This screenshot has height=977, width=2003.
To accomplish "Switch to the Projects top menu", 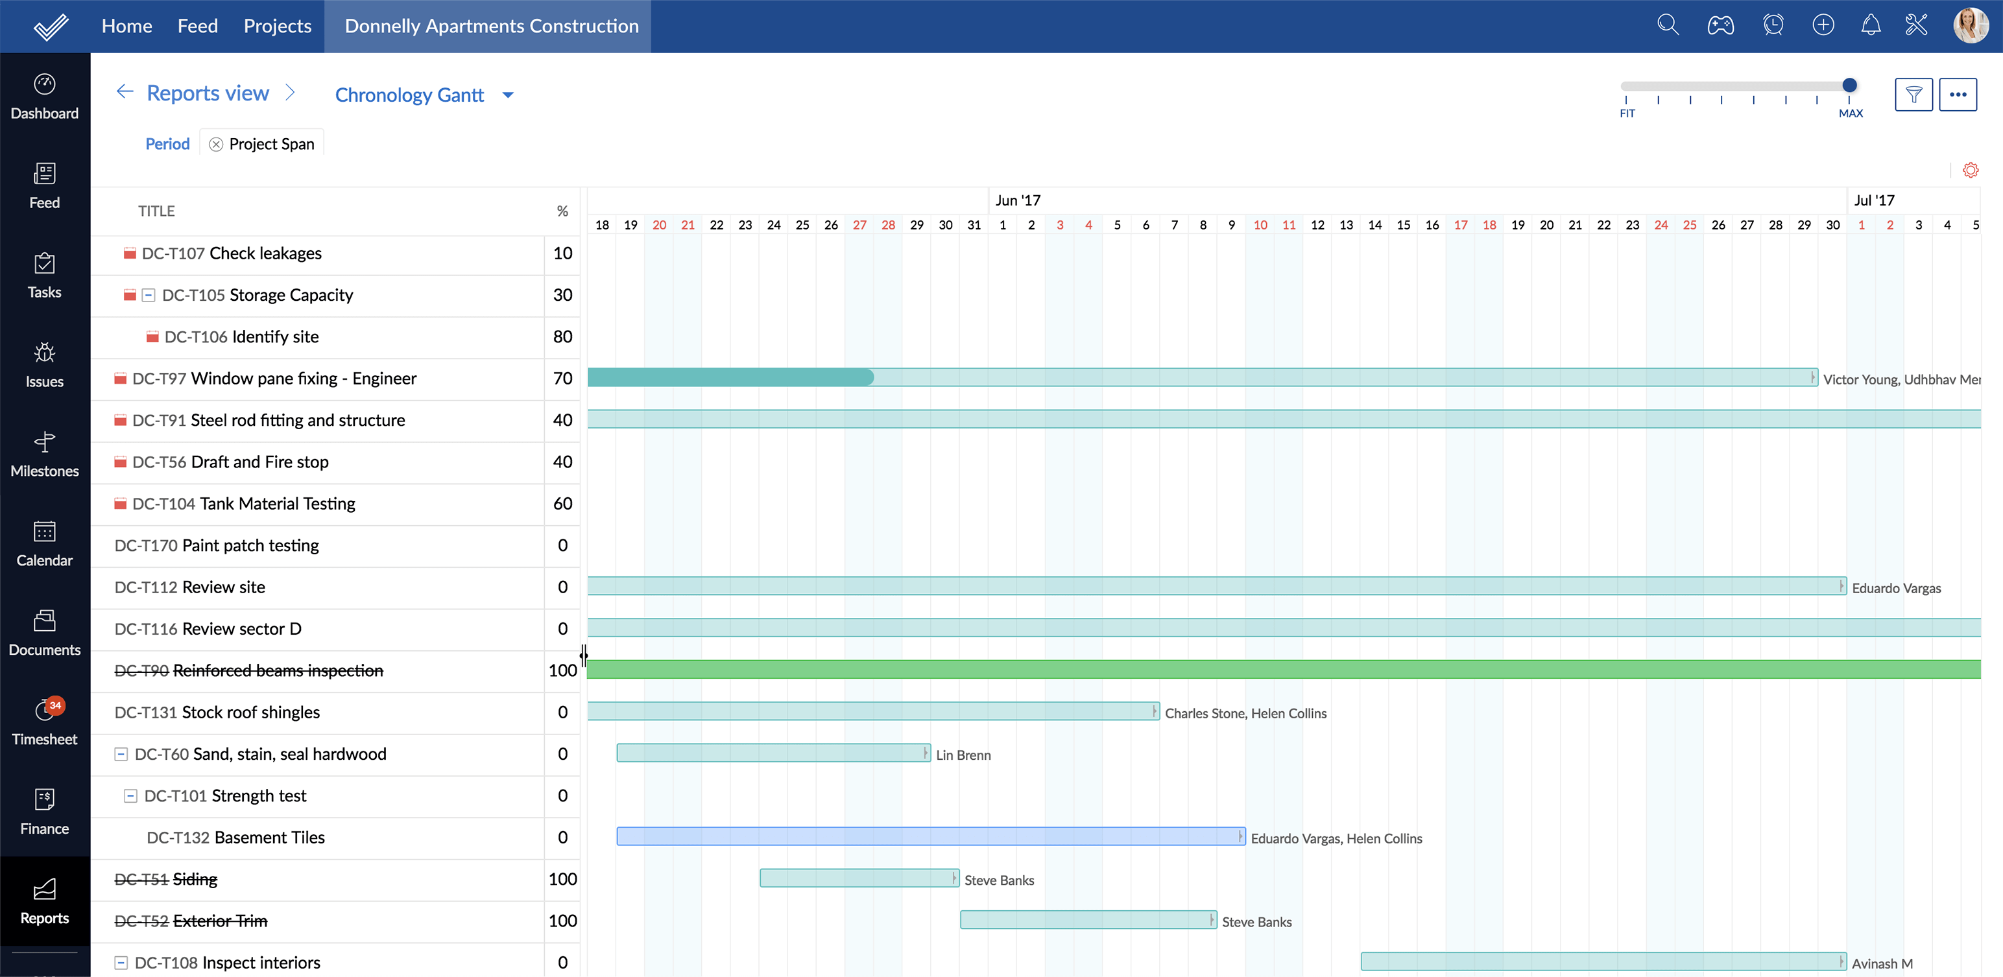I will pyautogui.click(x=277, y=26).
